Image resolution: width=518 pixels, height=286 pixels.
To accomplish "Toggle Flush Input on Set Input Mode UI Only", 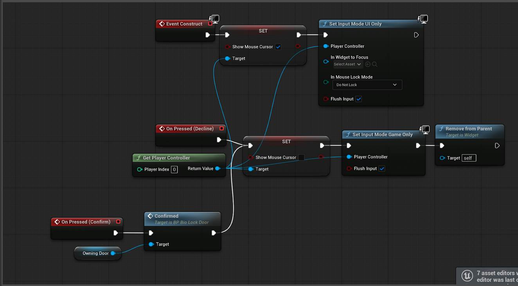I will click(x=359, y=99).
